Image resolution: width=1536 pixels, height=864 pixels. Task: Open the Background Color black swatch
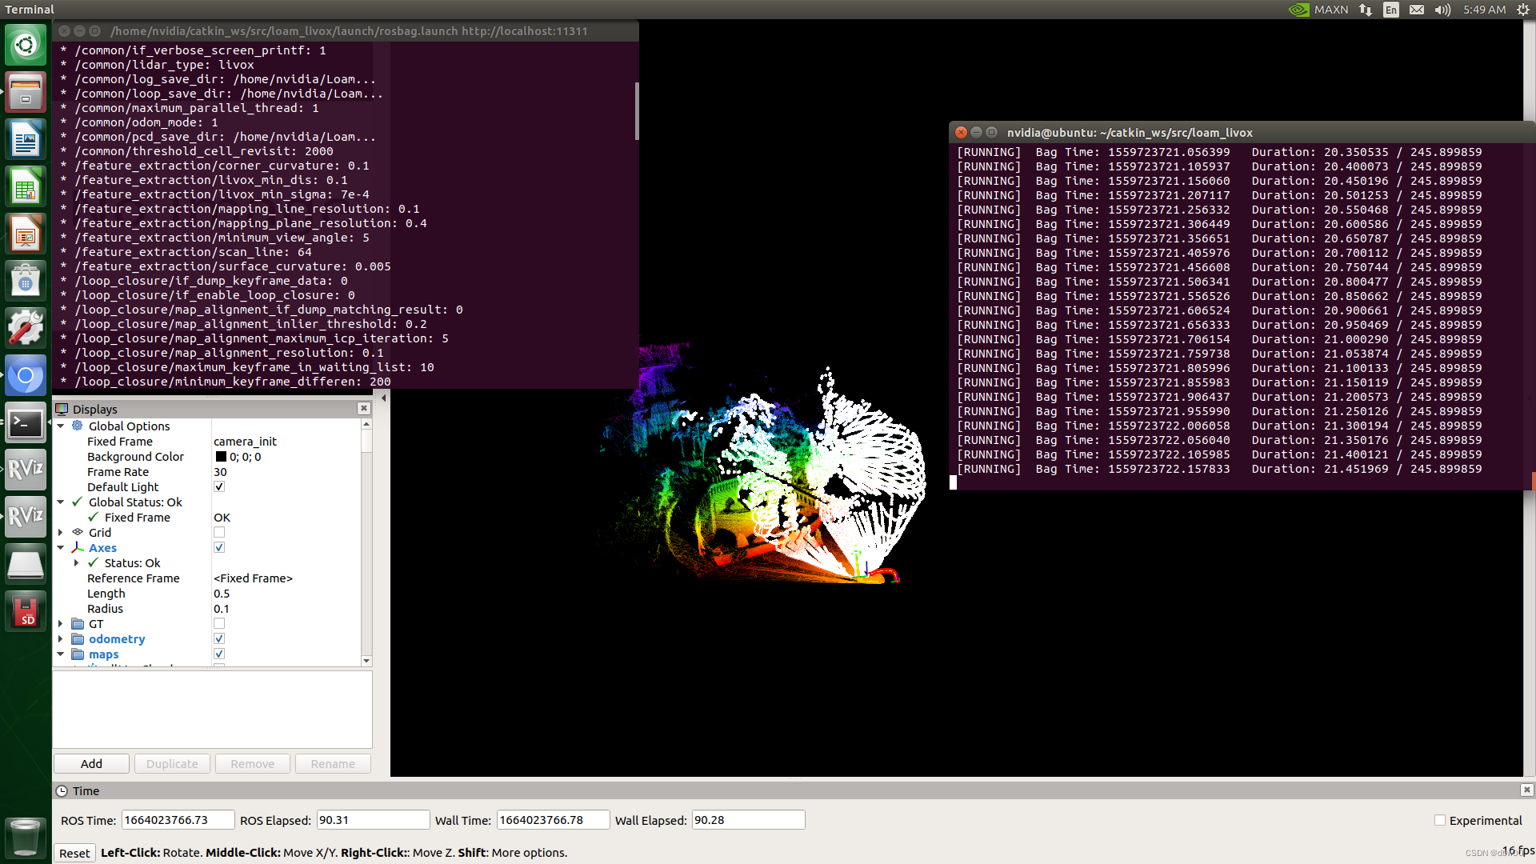coord(221,456)
